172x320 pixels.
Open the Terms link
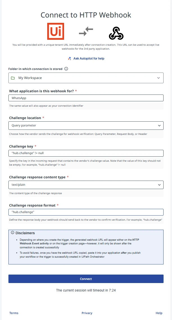click(14, 313)
